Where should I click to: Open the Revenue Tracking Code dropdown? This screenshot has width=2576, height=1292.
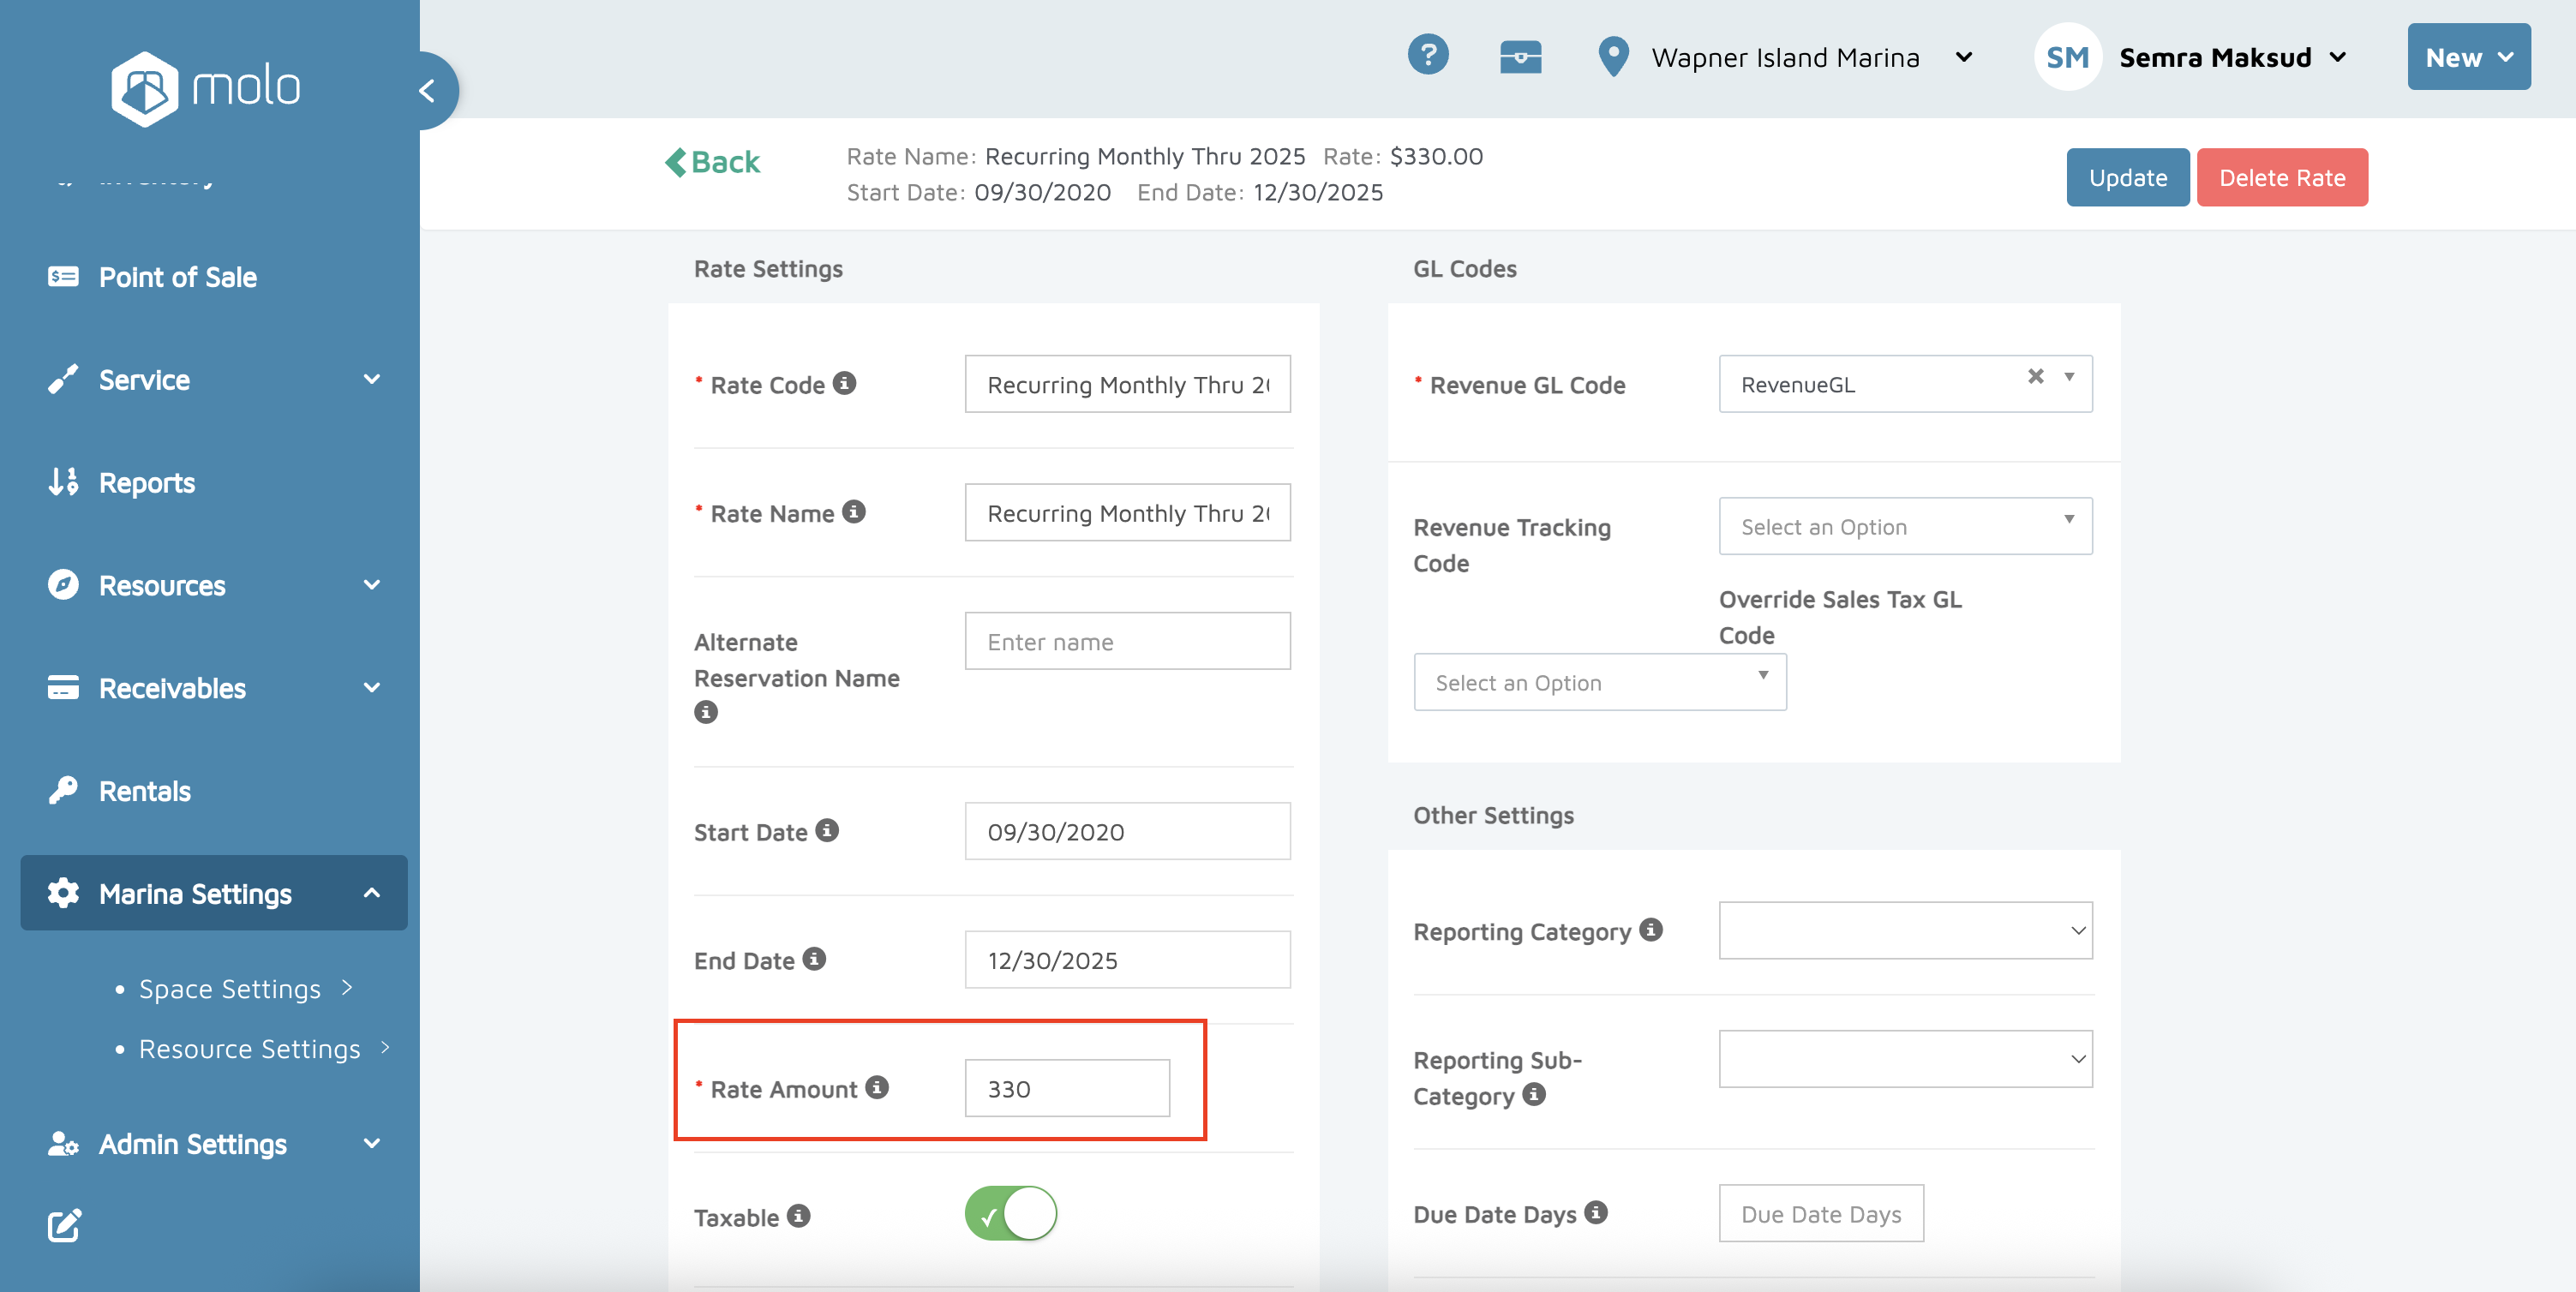(x=1904, y=526)
